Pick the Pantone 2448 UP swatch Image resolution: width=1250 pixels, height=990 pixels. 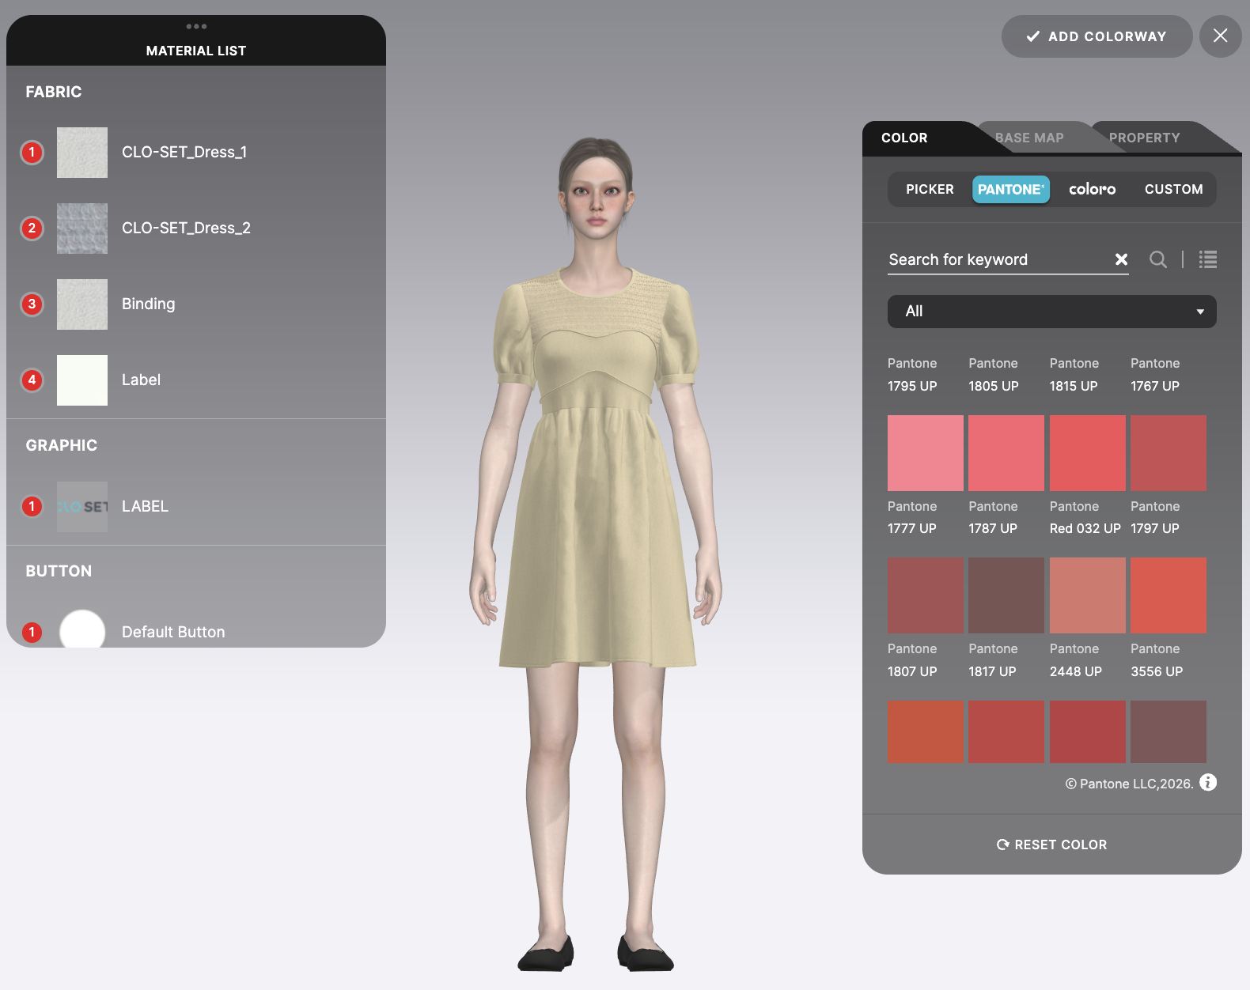pyautogui.click(x=1088, y=595)
